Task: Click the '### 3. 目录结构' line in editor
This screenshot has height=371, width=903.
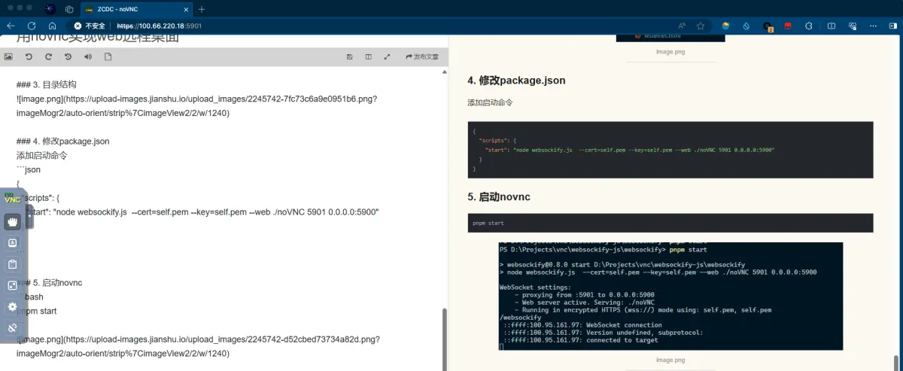Action: (x=47, y=84)
